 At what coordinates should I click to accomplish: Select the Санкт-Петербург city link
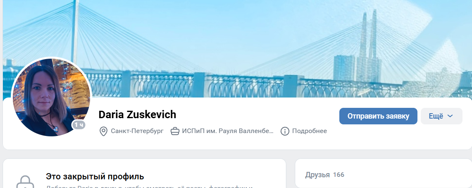tap(137, 131)
